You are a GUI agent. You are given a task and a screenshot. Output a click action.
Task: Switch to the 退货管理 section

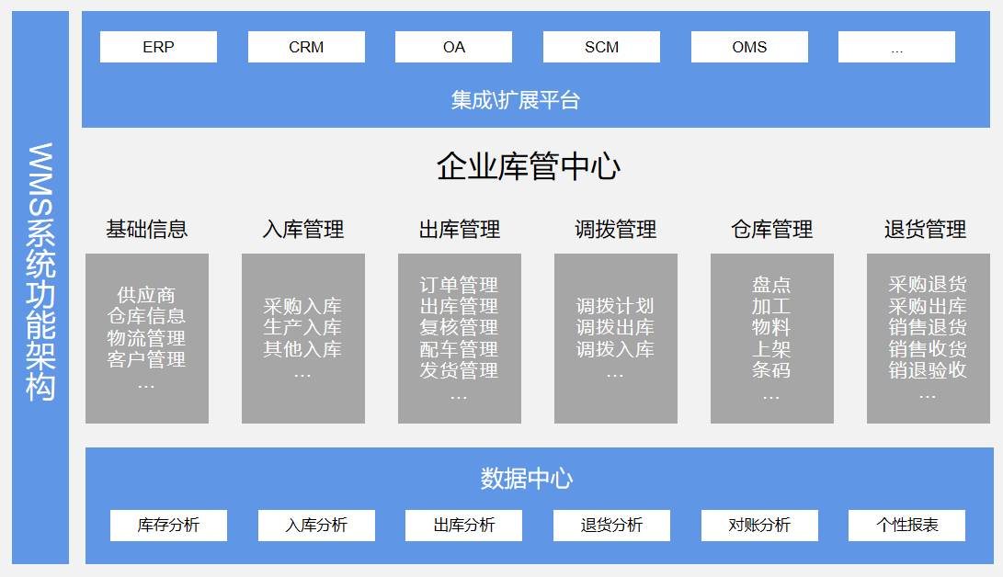[x=928, y=230]
